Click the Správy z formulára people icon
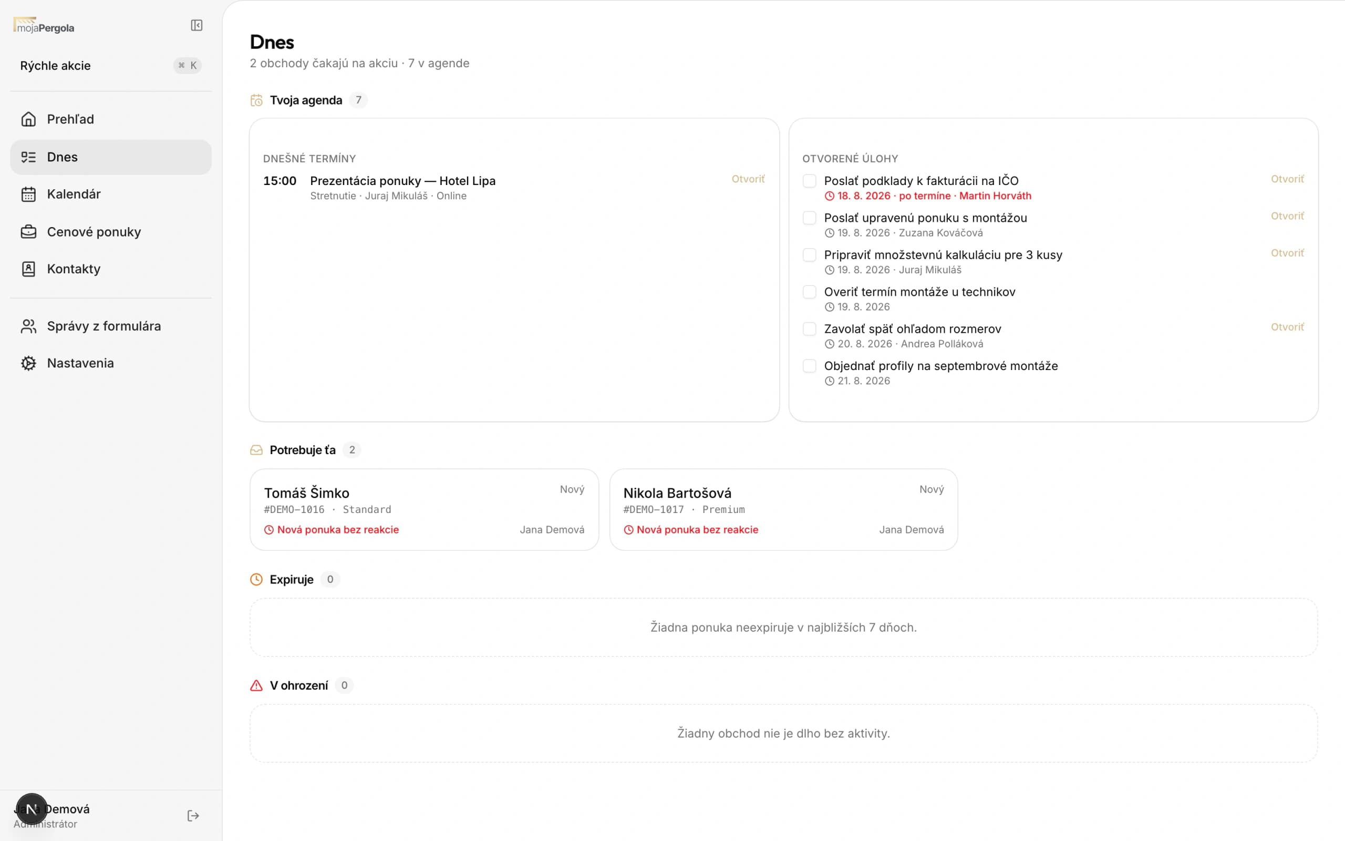 (x=28, y=326)
